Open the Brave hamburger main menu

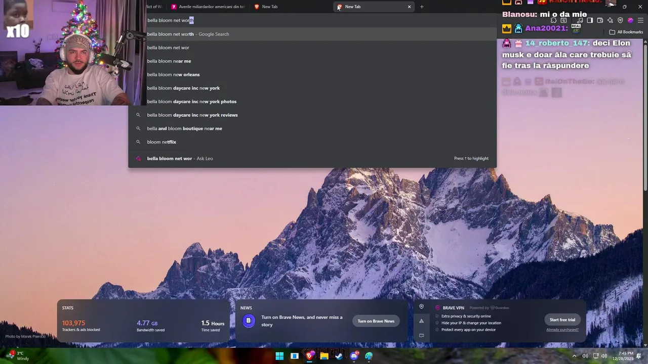tap(640, 20)
